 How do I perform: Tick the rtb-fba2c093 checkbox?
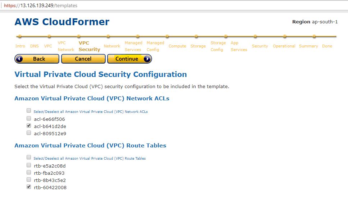29,172
